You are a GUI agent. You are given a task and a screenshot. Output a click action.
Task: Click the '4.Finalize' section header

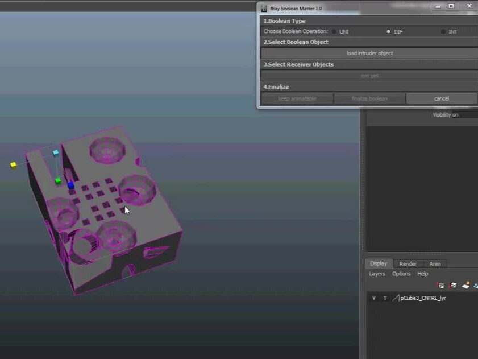coord(276,87)
